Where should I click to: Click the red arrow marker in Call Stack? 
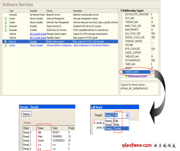point(94,122)
